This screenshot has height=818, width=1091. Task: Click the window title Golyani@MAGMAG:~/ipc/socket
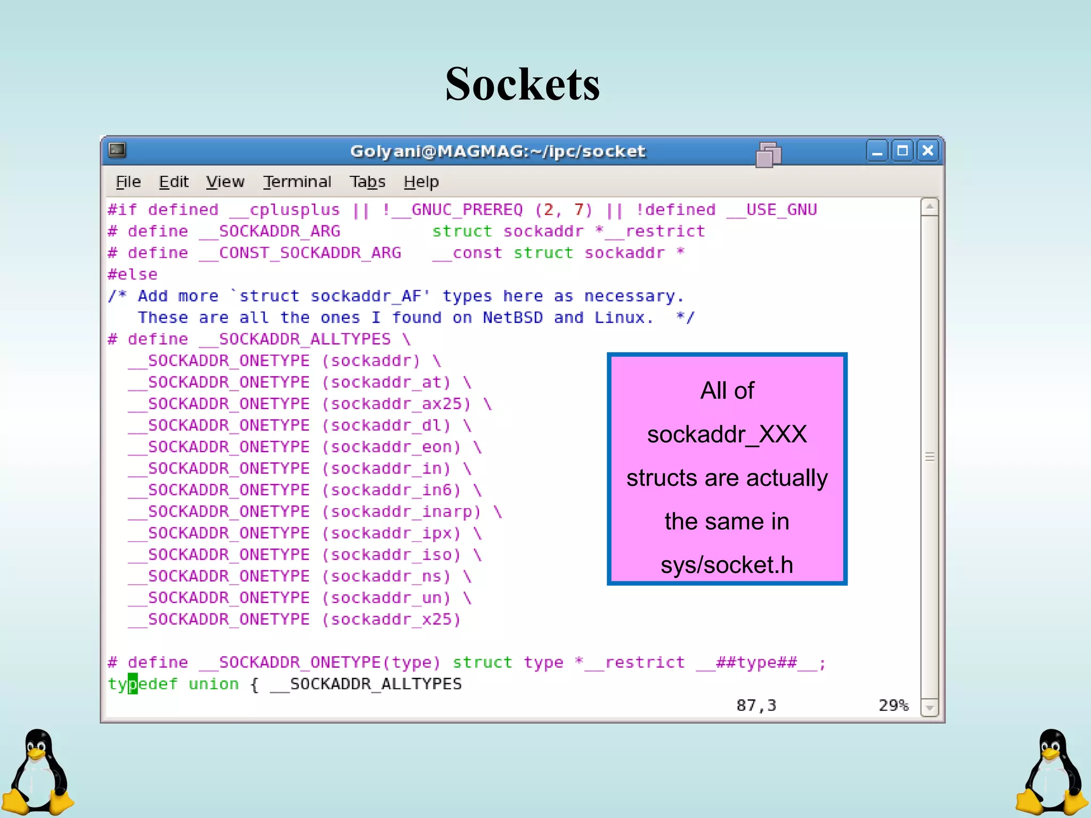click(x=498, y=151)
